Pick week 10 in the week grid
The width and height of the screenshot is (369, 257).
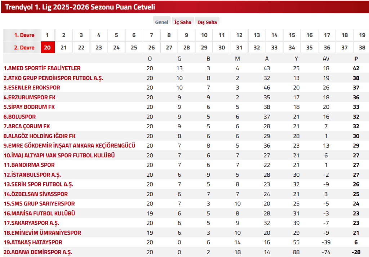(x=204, y=35)
